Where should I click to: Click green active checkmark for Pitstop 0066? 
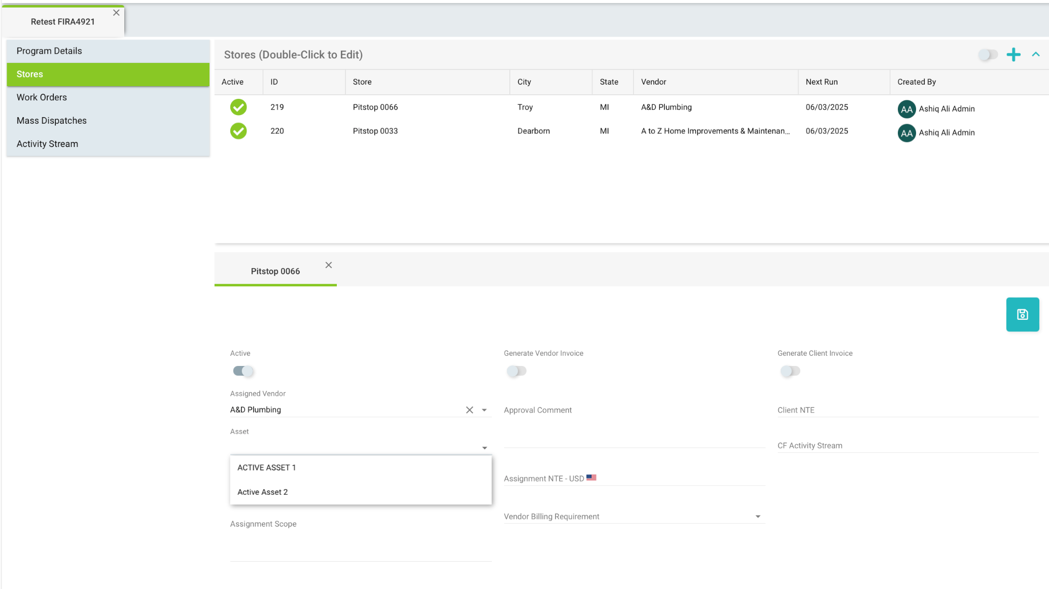(238, 107)
